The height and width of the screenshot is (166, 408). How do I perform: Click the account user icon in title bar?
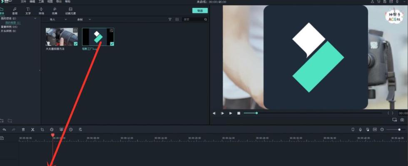(x=372, y=2)
